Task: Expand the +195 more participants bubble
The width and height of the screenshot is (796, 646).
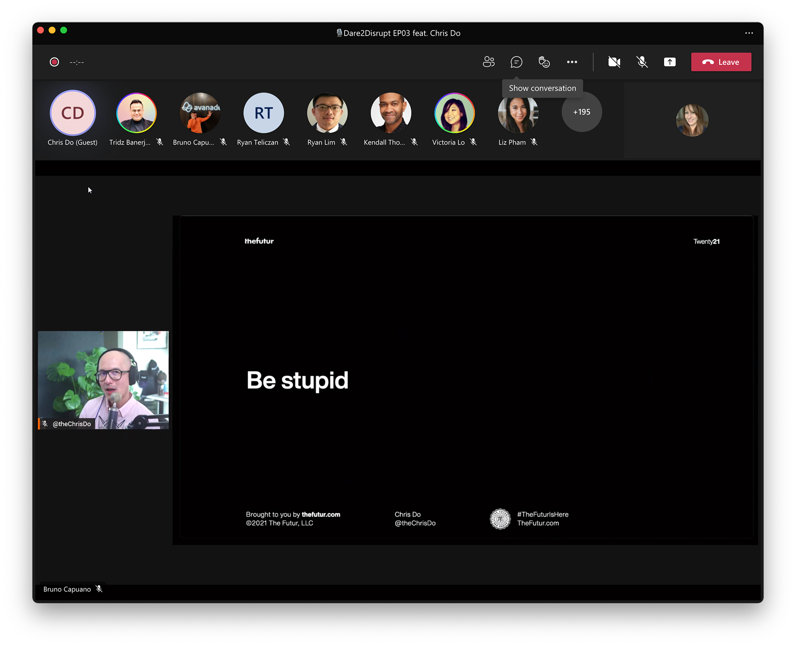Action: (581, 112)
